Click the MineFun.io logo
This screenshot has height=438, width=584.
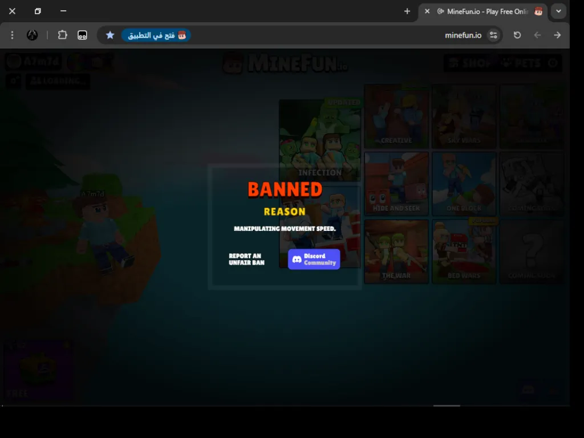[x=285, y=63]
